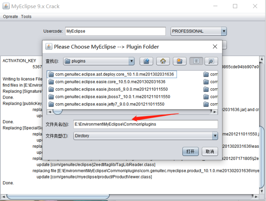Open the 查找 plugins folder dropdown
The image size is (266, 201).
coord(132,61)
